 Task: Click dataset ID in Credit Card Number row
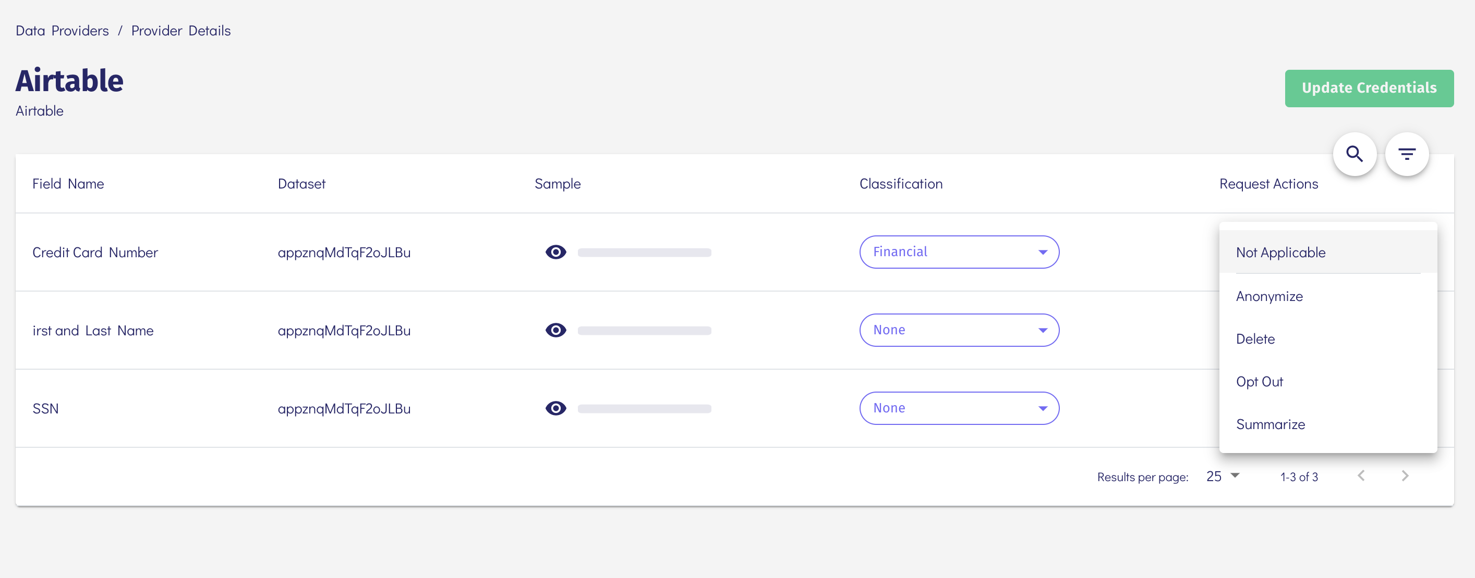click(344, 252)
